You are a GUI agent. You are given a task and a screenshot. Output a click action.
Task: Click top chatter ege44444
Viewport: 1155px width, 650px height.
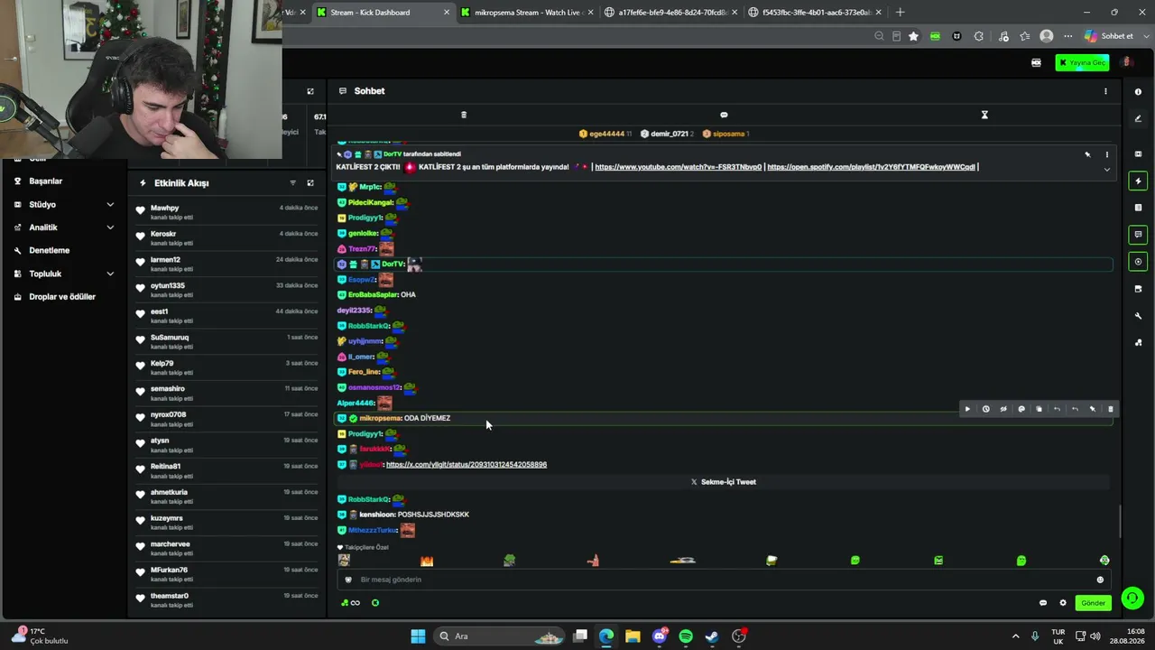click(x=606, y=134)
